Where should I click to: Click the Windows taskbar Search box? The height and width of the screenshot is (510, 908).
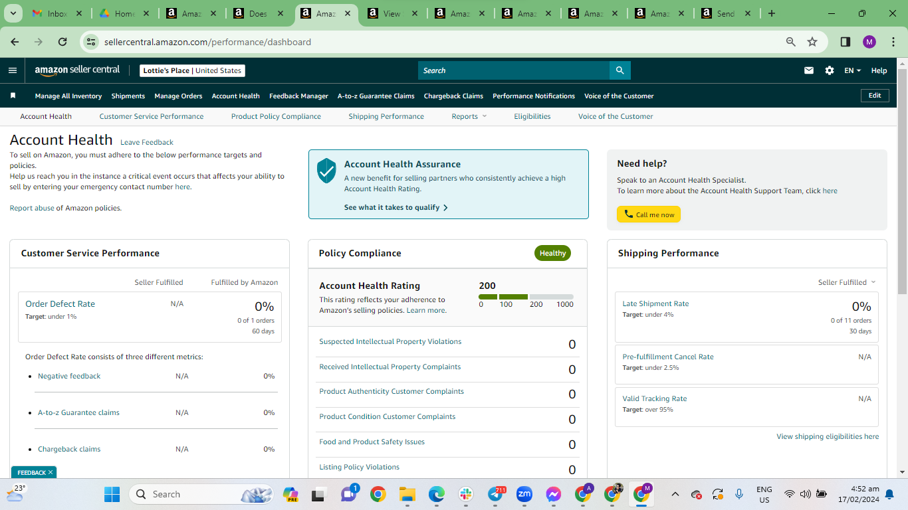pyautogui.click(x=203, y=494)
